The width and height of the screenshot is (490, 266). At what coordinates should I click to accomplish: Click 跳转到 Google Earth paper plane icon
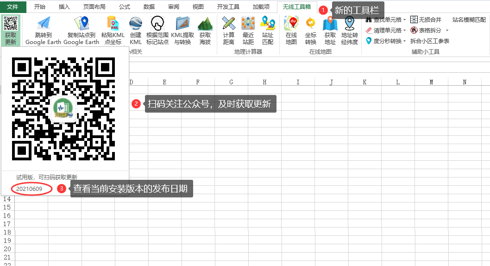click(44, 24)
